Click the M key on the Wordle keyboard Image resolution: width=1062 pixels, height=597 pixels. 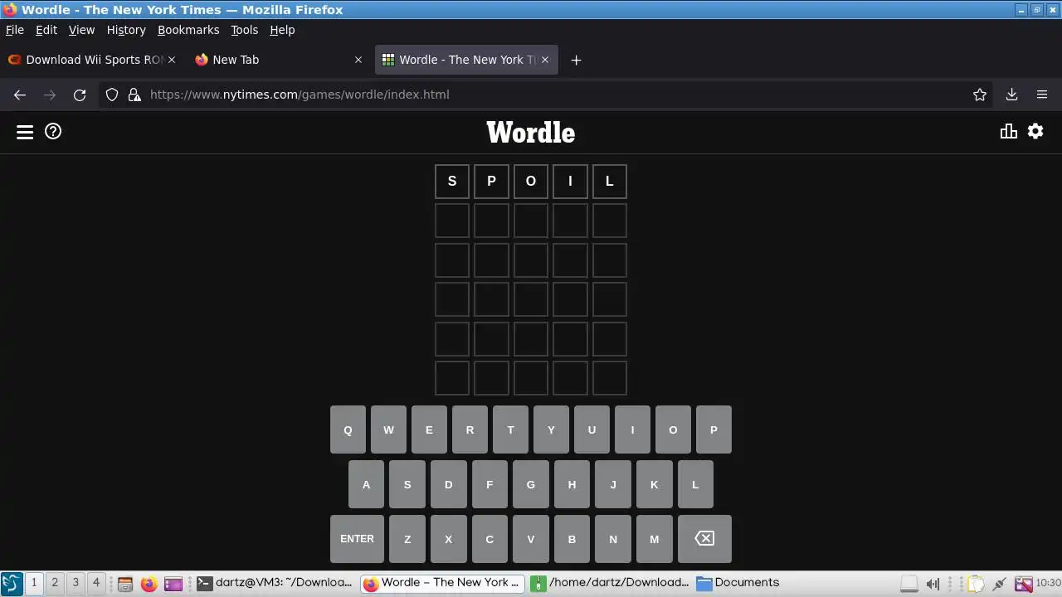tap(654, 539)
